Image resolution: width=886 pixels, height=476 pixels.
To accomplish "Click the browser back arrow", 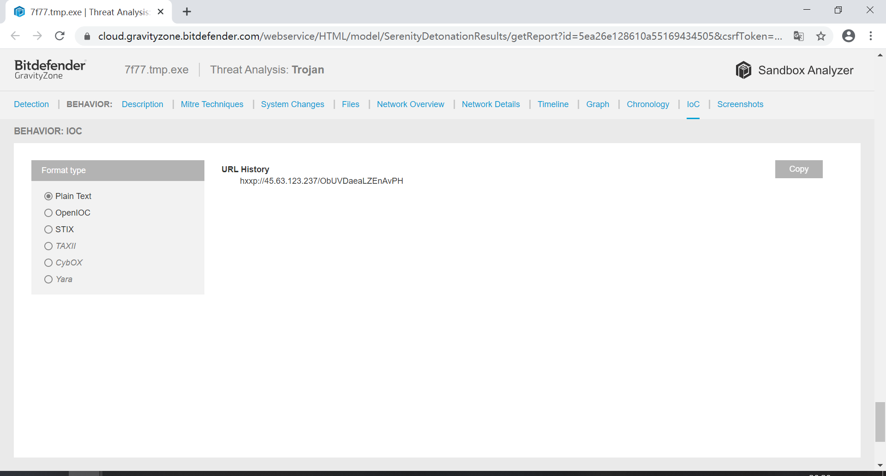I will (x=15, y=36).
